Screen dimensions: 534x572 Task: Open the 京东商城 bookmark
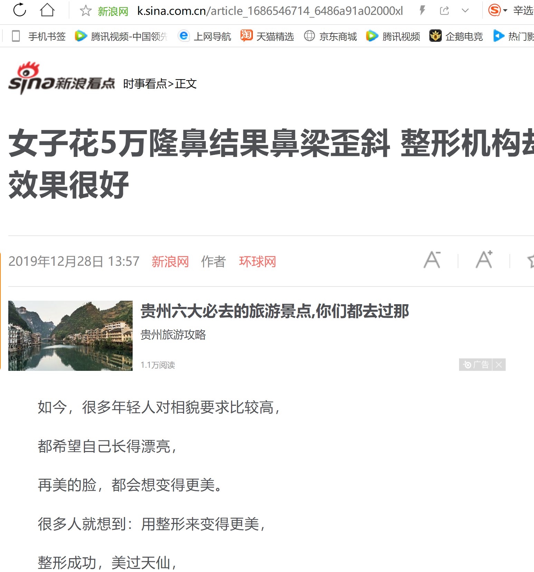(331, 36)
